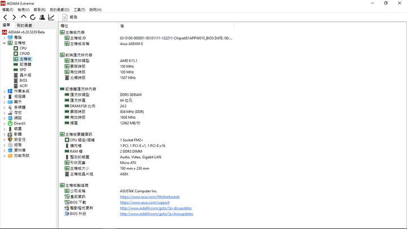The height and width of the screenshot is (229, 407).
Task: Select the SPD item in tree
Action: click(23, 70)
